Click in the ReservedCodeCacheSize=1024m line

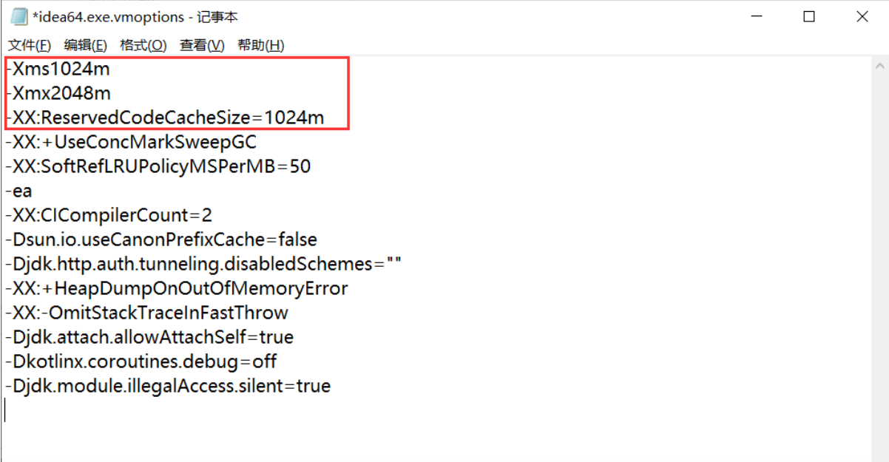click(165, 118)
